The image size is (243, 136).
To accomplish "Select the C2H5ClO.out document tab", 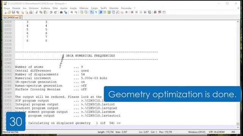I will coord(13,18).
